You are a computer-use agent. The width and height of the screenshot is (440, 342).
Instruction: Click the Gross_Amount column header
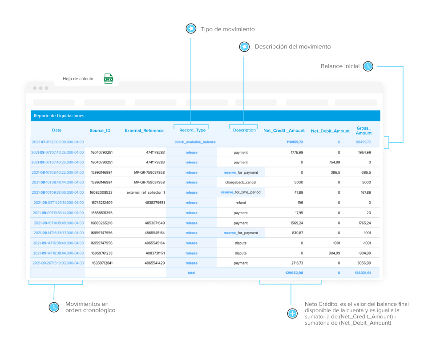363,130
